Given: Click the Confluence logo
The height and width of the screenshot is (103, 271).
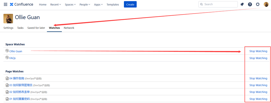Looking at the screenshot, I should tap(21, 5).
